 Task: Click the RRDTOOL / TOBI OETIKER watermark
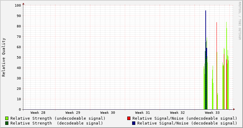point(240,21)
